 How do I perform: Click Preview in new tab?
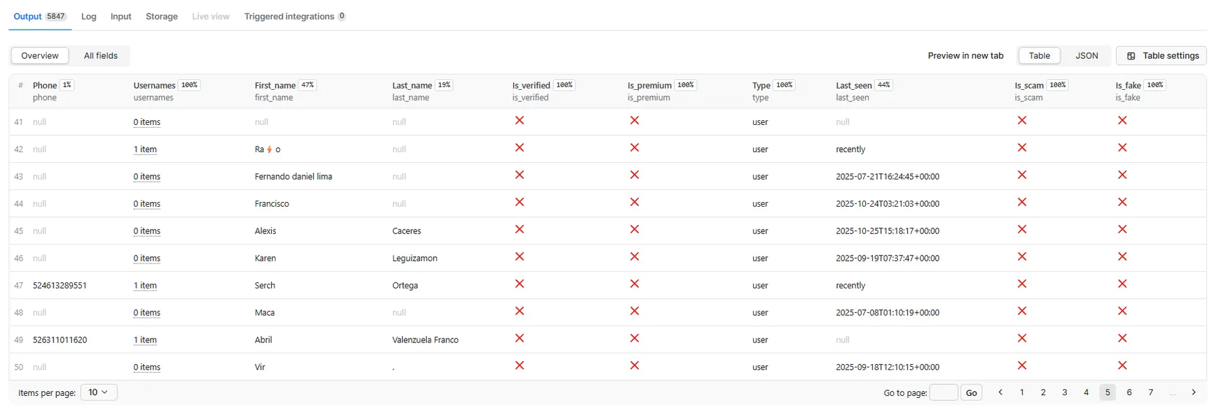[965, 56]
